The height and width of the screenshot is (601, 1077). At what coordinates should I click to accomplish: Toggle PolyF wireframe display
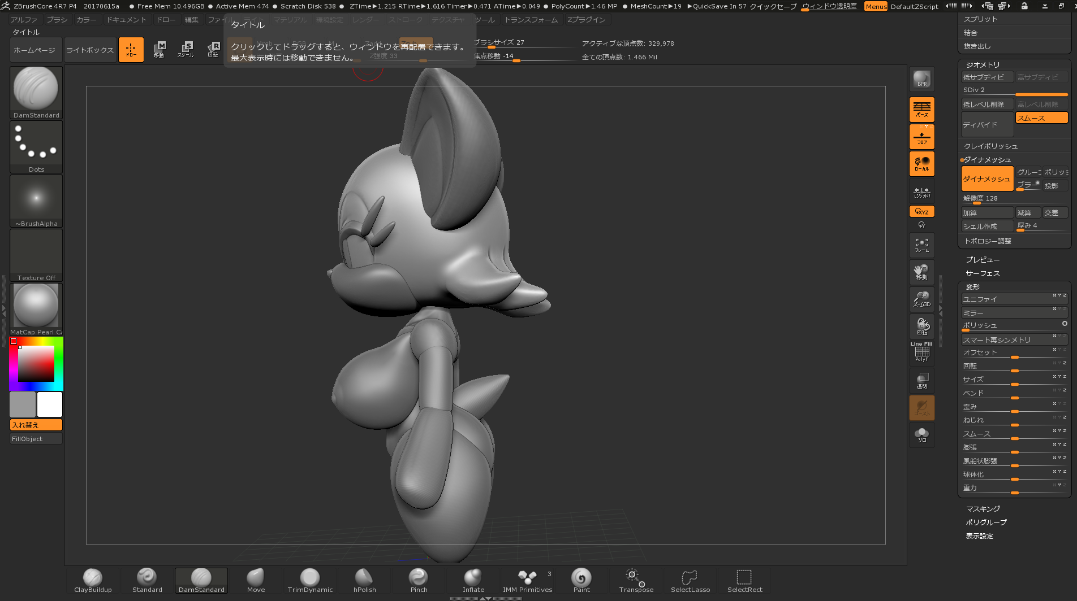[x=921, y=353]
